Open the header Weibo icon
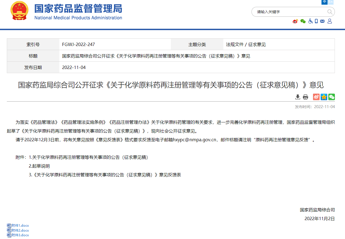This screenshot has width=345, height=239. point(295,21)
